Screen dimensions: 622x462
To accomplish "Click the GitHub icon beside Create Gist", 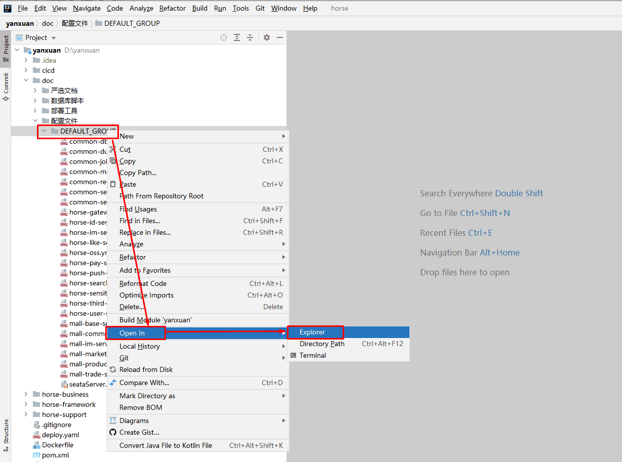I will coord(113,432).
